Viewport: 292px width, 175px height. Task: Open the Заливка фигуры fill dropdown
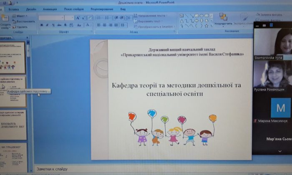[270, 14]
